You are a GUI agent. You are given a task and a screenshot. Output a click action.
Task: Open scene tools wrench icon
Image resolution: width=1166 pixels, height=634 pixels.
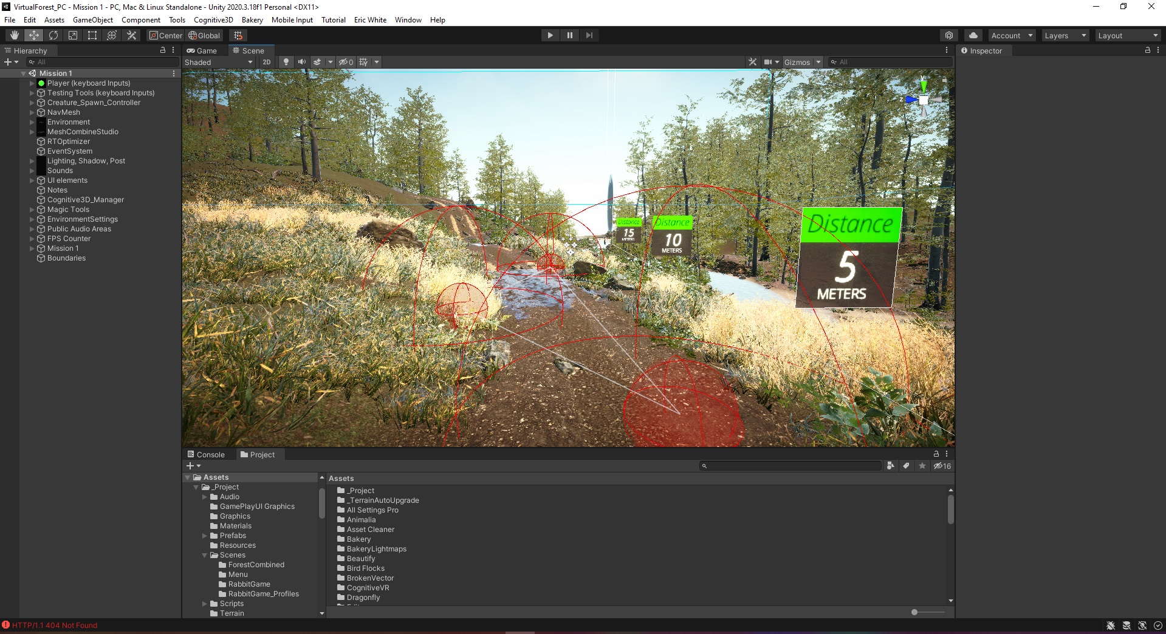tap(752, 62)
